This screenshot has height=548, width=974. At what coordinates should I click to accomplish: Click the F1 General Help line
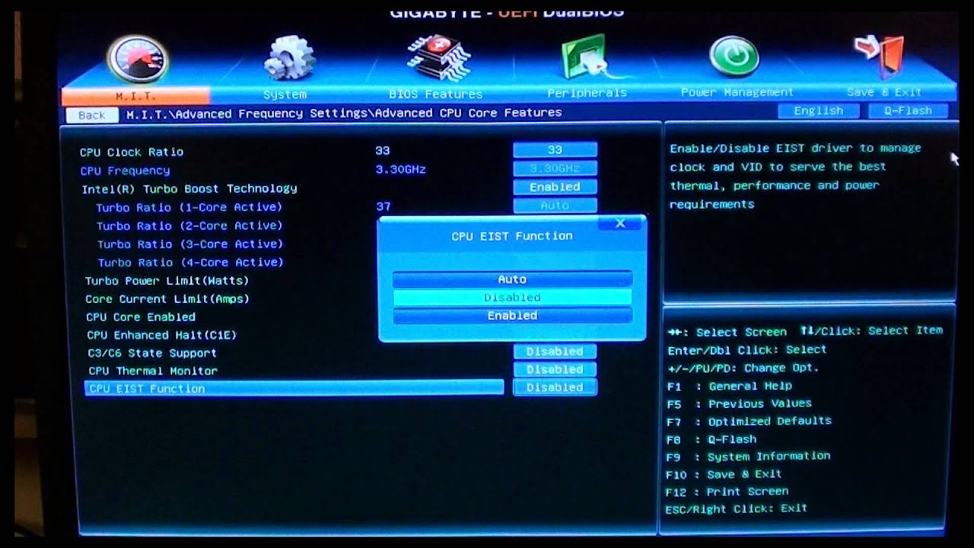tap(730, 386)
